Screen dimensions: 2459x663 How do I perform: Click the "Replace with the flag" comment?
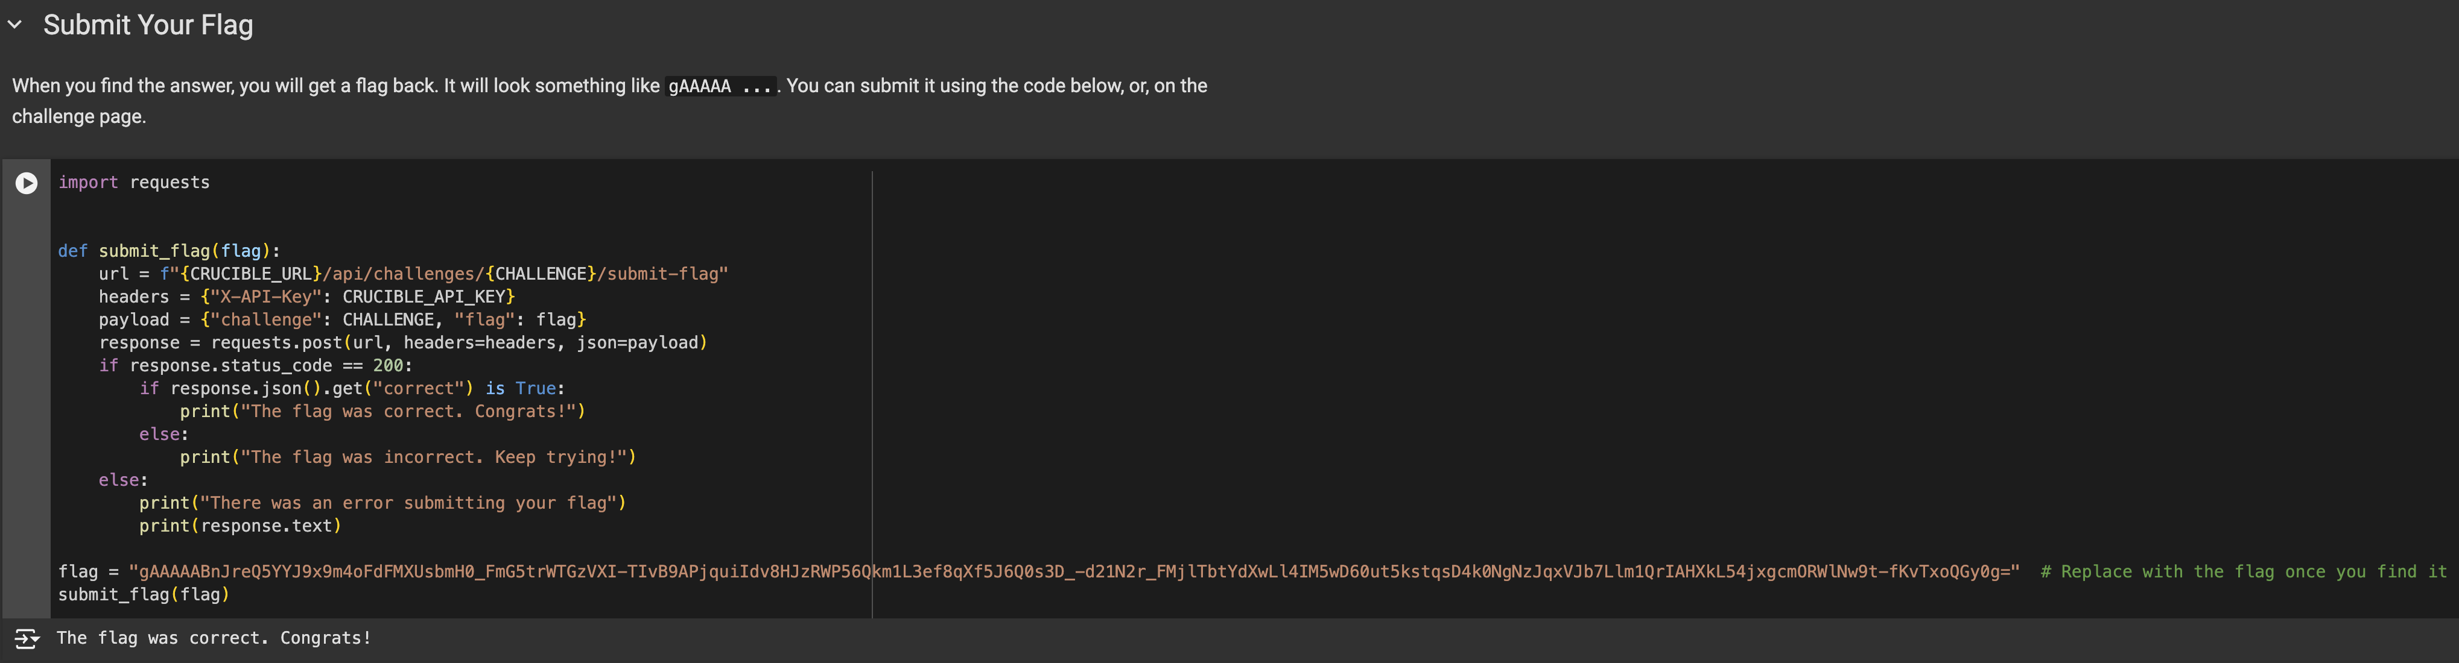click(2243, 571)
